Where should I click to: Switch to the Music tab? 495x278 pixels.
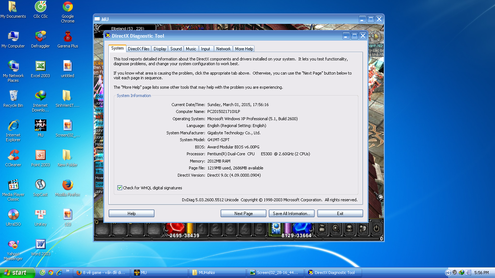pyautogui.click(x=191, y=49)
